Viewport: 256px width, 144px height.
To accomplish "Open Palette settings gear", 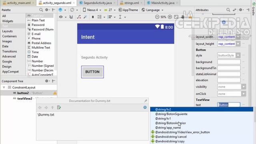I will click(47, 10).
